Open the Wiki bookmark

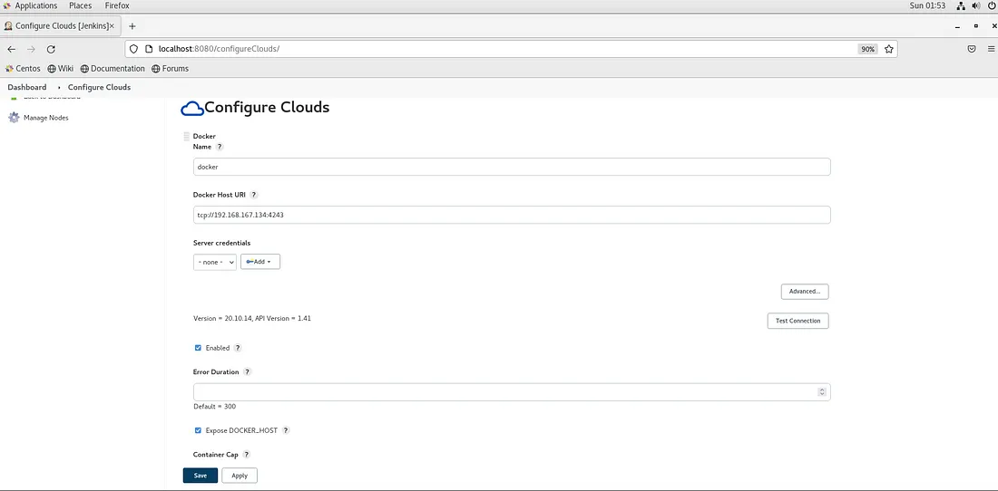61,69
